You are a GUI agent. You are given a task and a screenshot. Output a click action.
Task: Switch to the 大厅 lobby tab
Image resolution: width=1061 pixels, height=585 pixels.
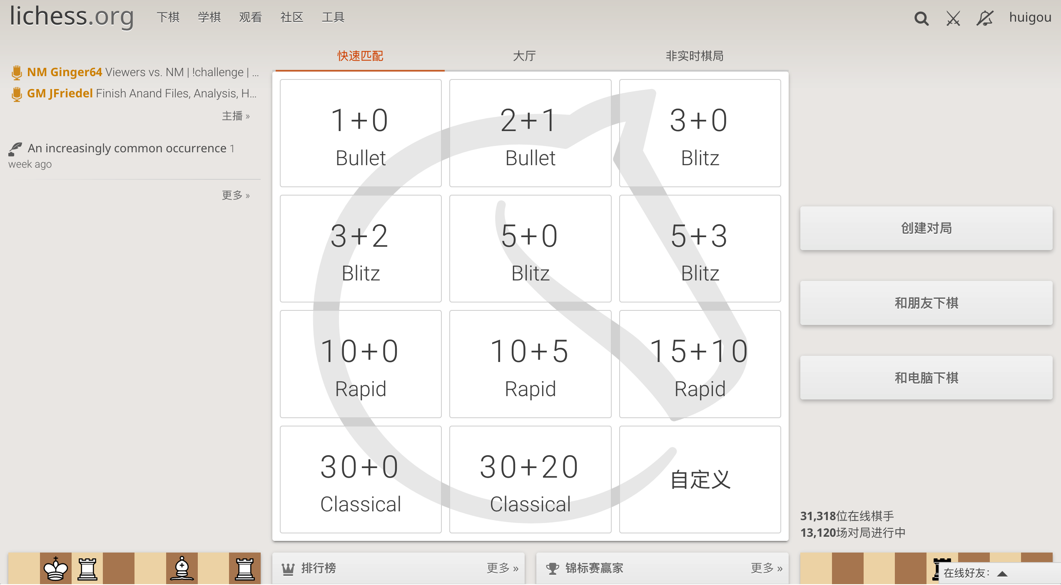coord(524,56)
